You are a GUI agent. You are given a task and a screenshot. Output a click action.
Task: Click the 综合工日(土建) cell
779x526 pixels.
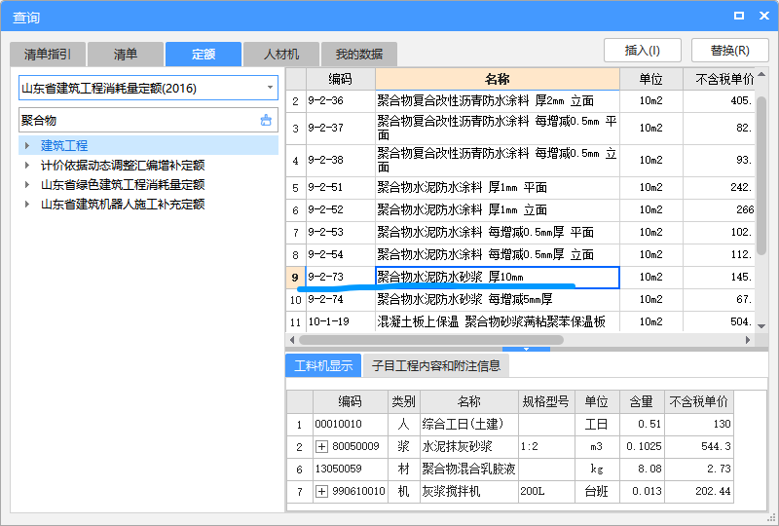tap(469, 424)
